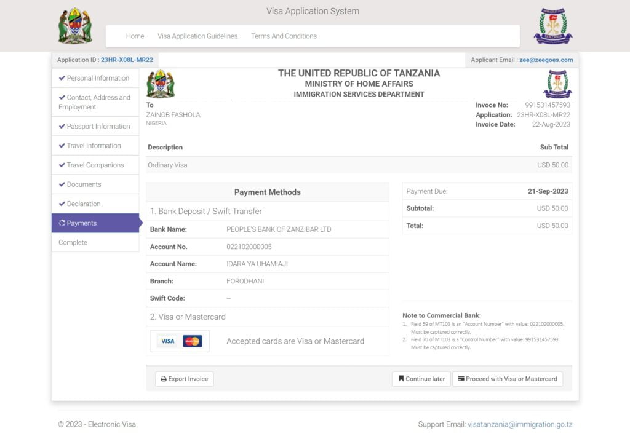Open the Home navigation item
The width and height of the screenshot is (630, 439).
(135, 36)
